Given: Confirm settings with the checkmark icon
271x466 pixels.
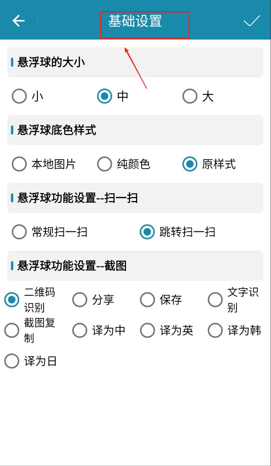Looking at the screenshot, I should pyautogui.click(x=252, y=21).
